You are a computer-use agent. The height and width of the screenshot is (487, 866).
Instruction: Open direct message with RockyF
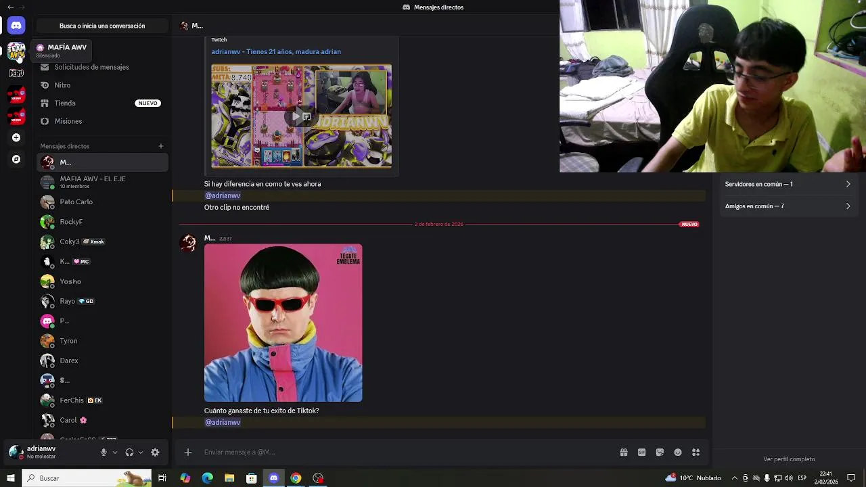tap(102, 222)
